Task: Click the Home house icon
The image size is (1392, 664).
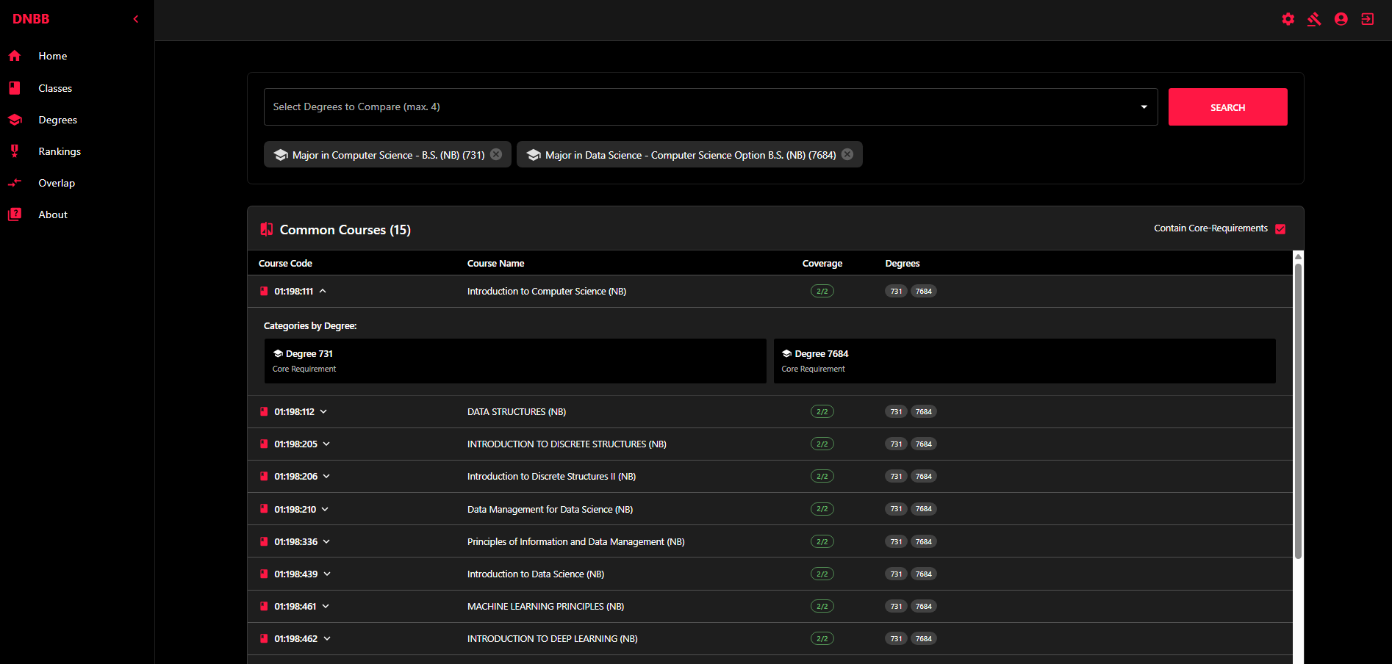Action: [x=15, y=56]
